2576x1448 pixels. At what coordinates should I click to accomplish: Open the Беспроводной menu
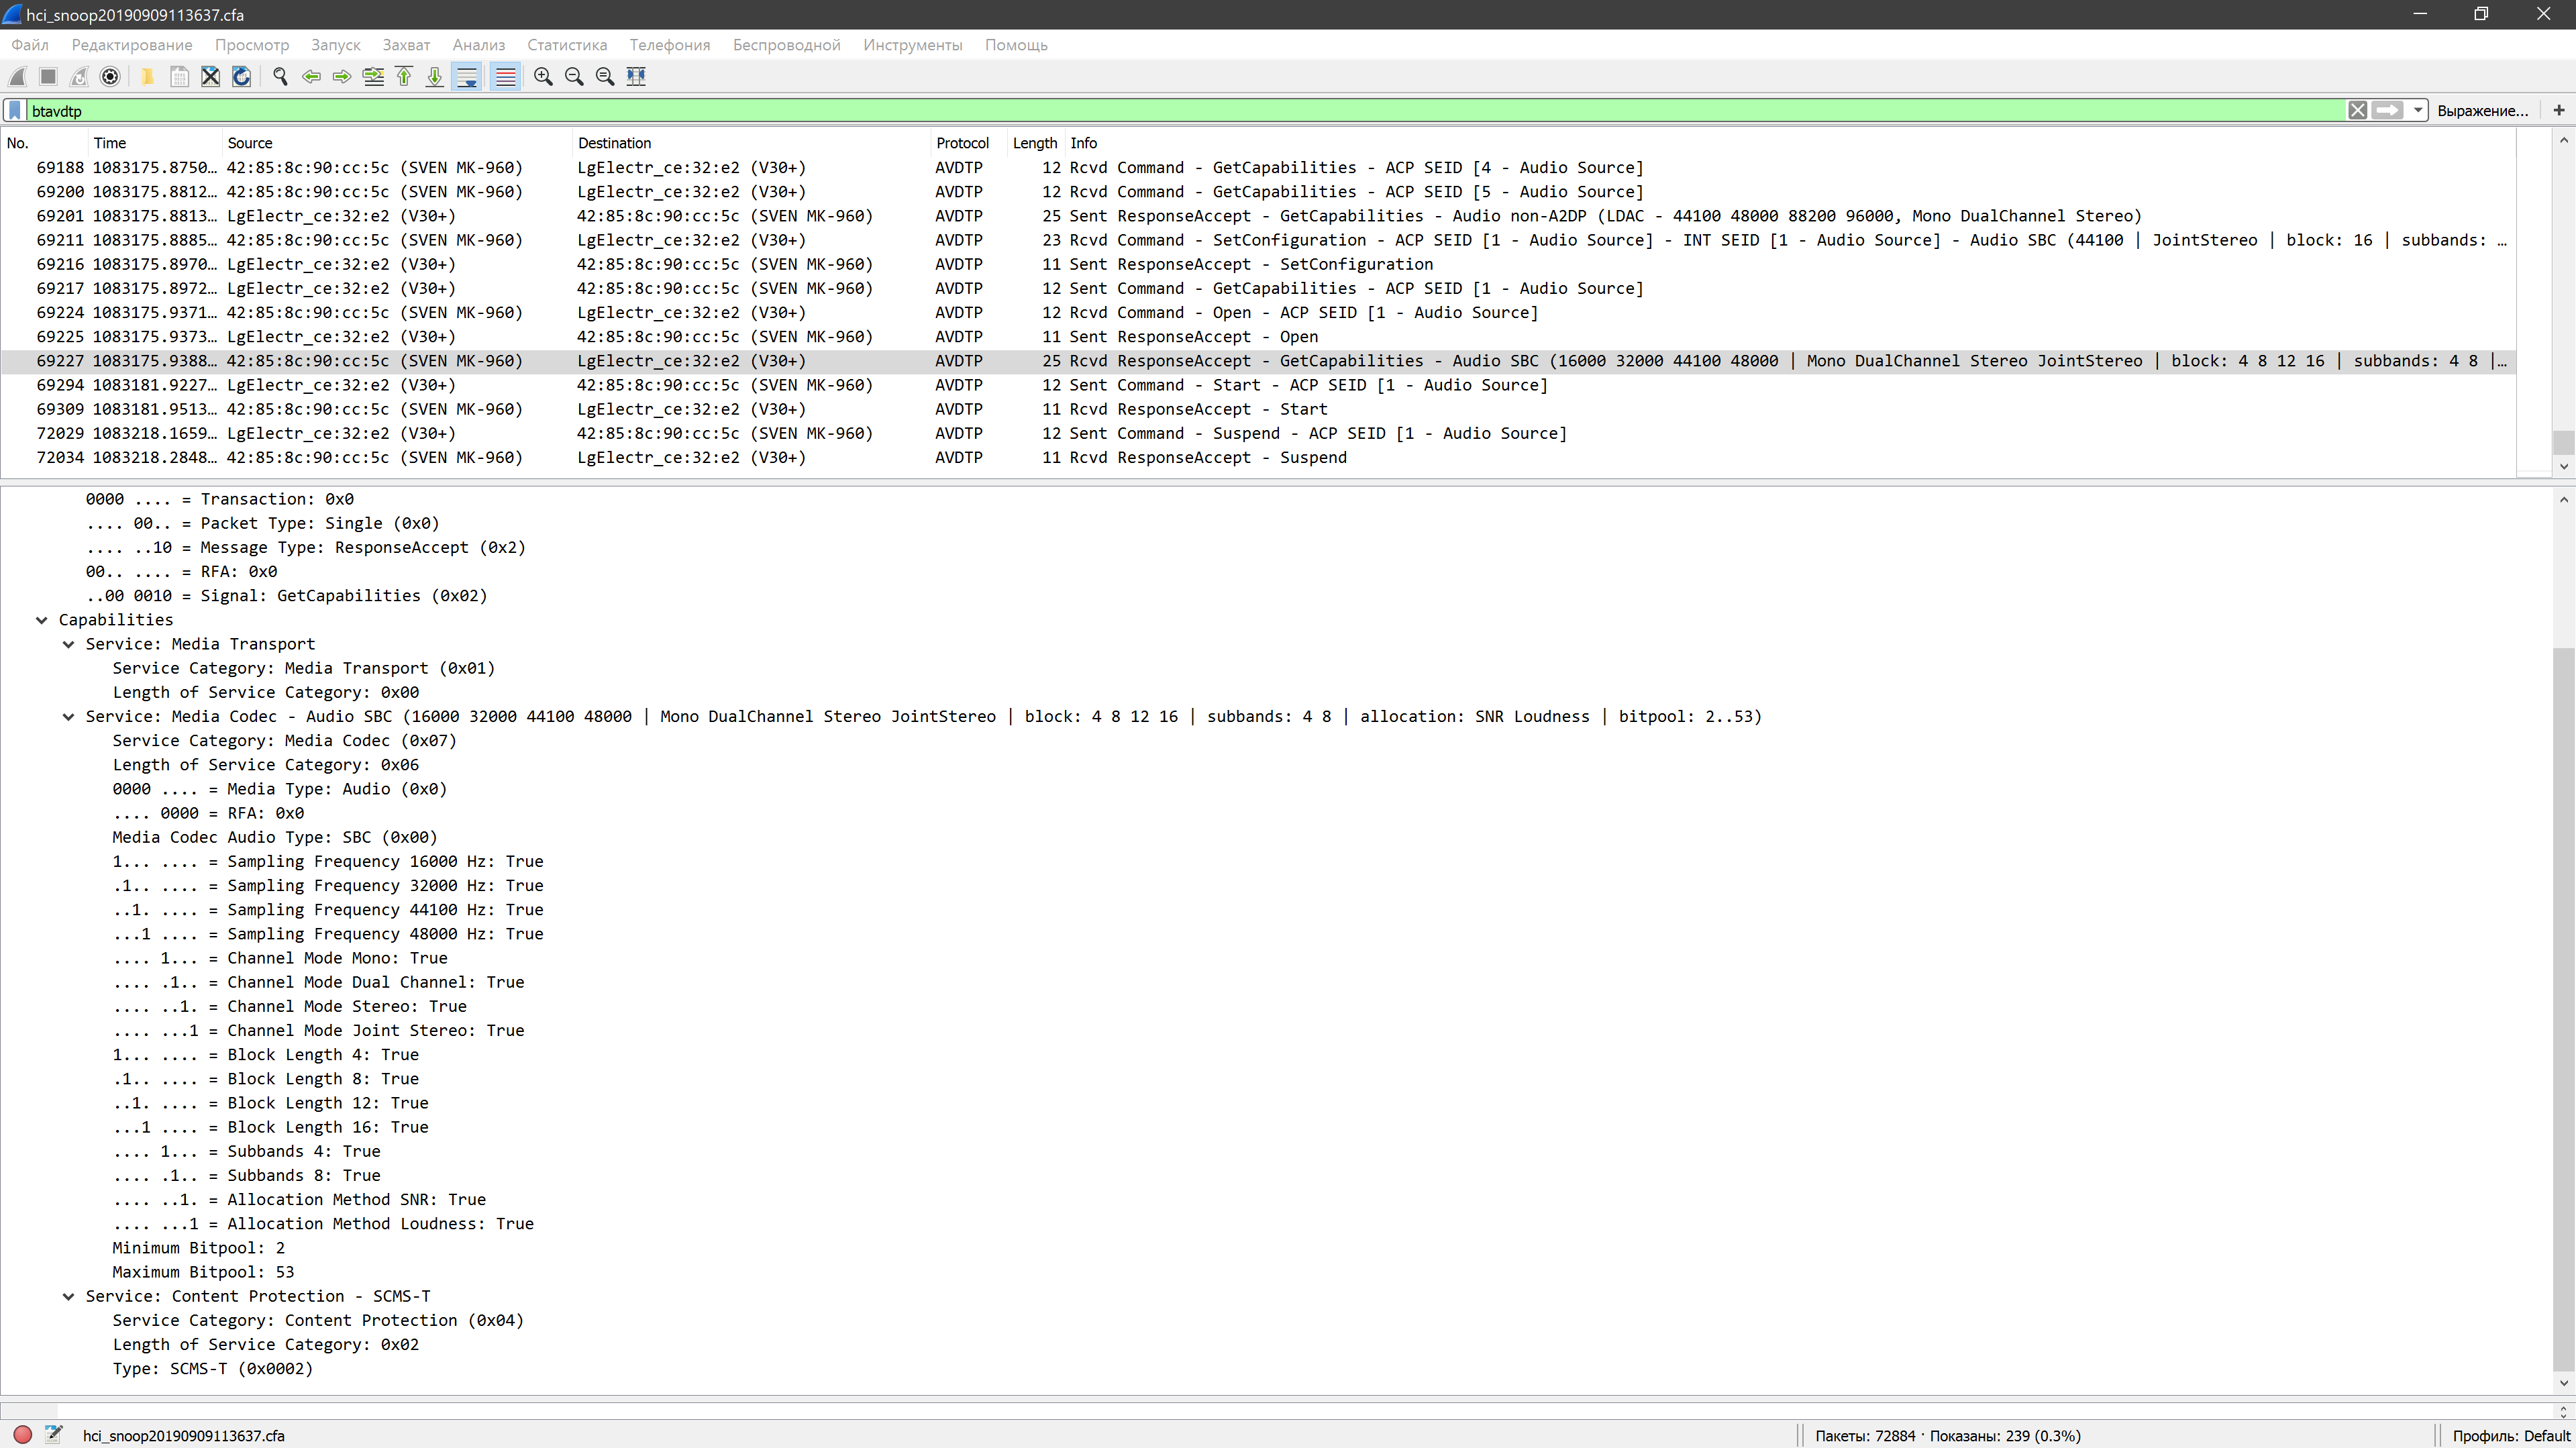click(786, 45)
